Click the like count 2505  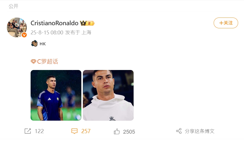click(129, 132)
